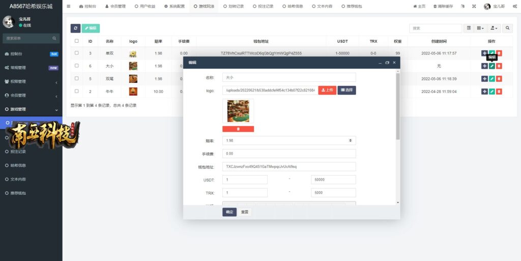The image size is (521, 261).
Task: Switch to the 系统配置 tab
Action: coord(175,6)
